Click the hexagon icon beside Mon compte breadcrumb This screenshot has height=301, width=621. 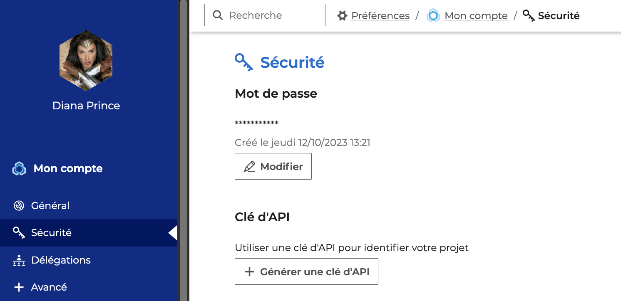pyautogui.click(x=433, y=16)
